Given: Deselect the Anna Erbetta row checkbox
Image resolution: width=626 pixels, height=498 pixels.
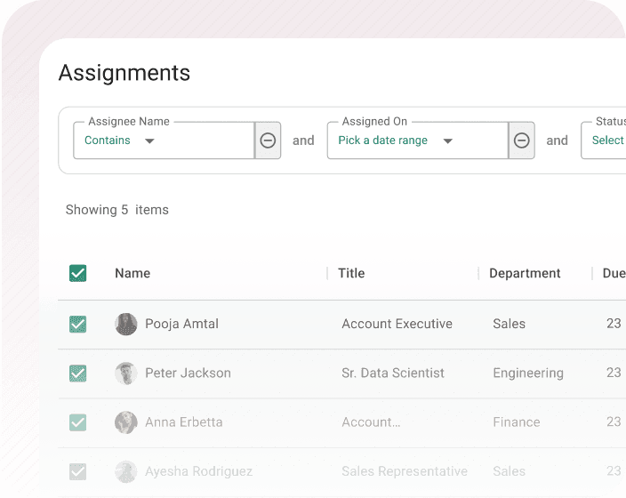Looking at the screenshot, I should tap(78, 422).
